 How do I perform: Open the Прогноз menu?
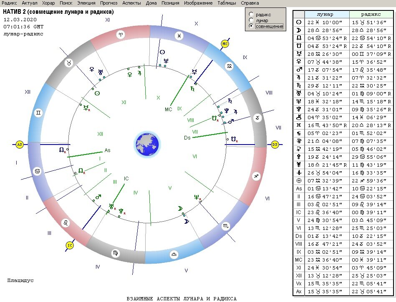[108, 3]
